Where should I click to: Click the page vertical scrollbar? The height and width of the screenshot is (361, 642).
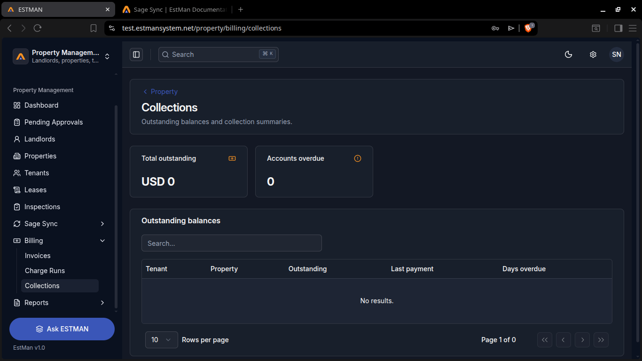pyautogui.click(x=638, y=193)
